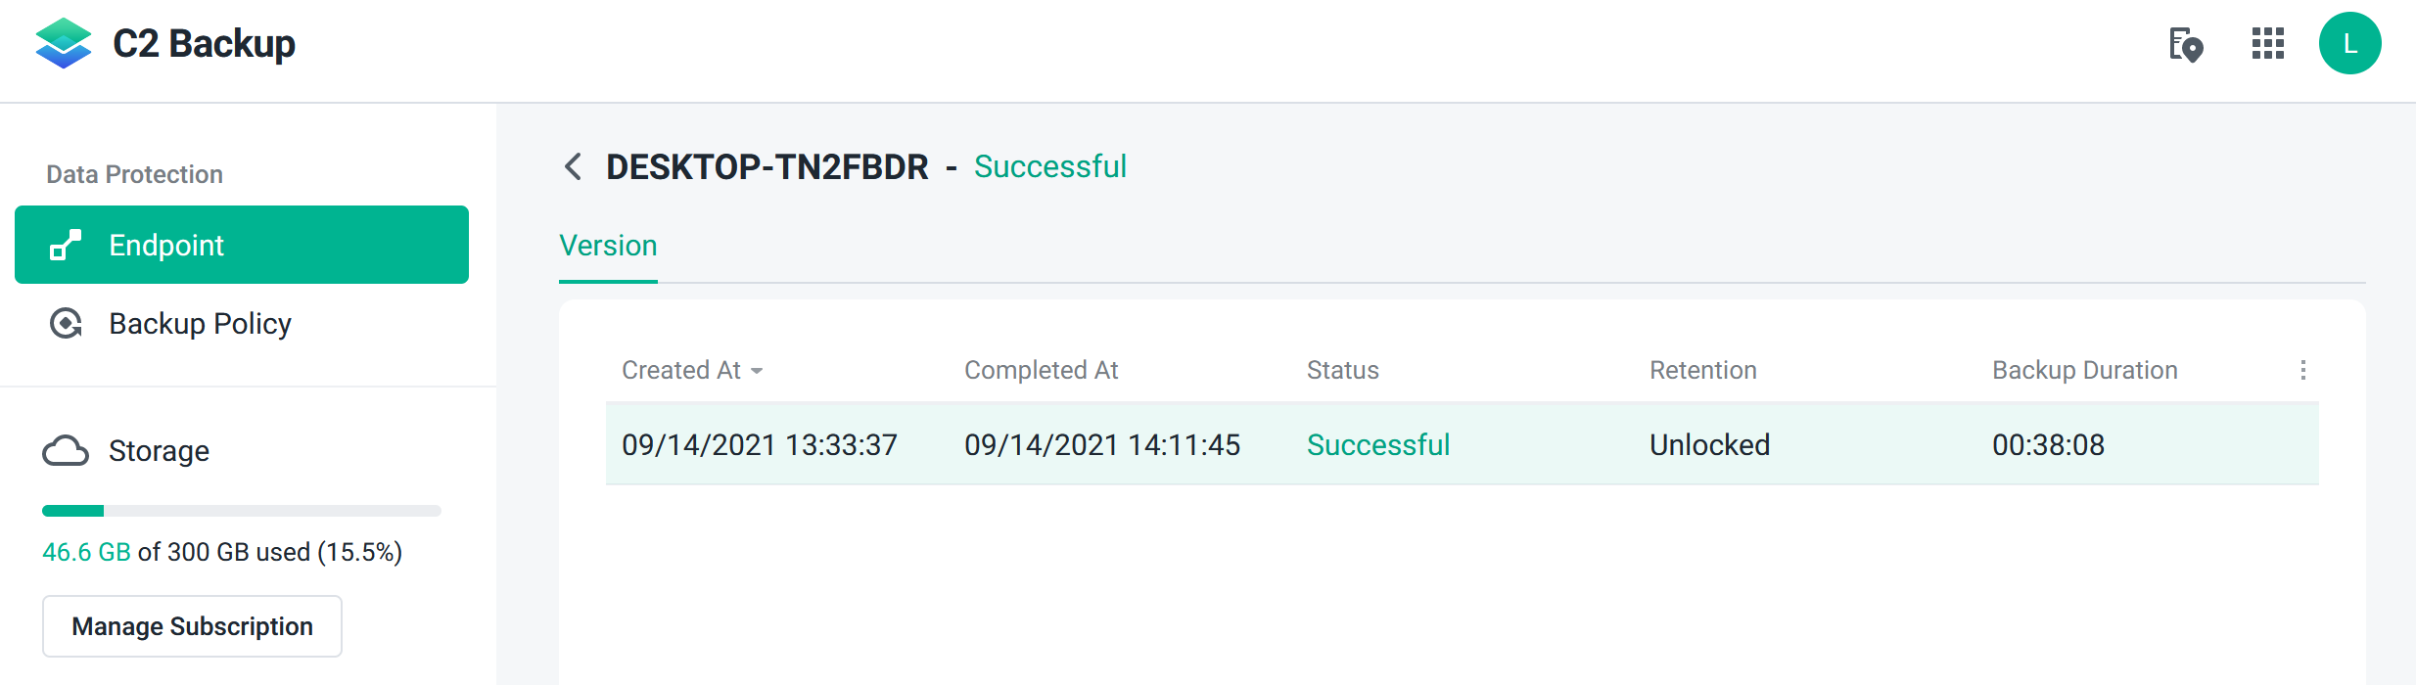
Task: Click the 46.6 GB usage link
Action: pos(86,552)
